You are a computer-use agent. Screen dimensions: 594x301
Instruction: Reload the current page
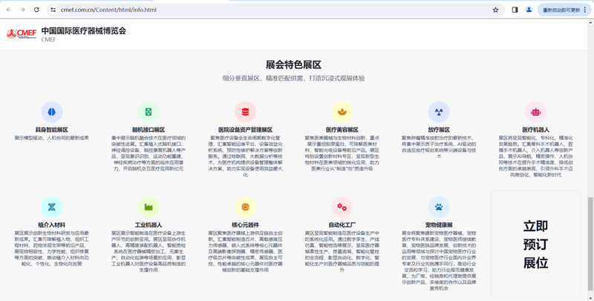click(x=35, y=10)
